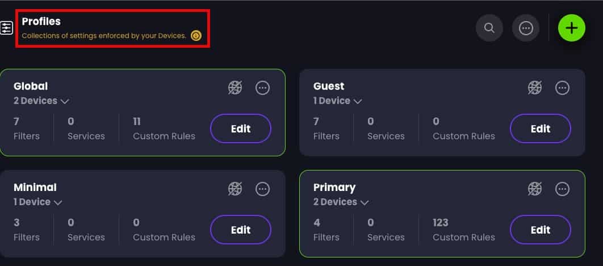Open the profiles search icon

489,28
